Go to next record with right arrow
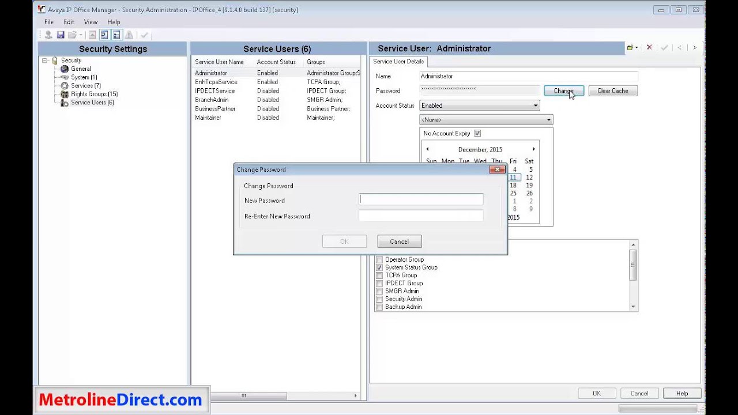 (695, 48)
